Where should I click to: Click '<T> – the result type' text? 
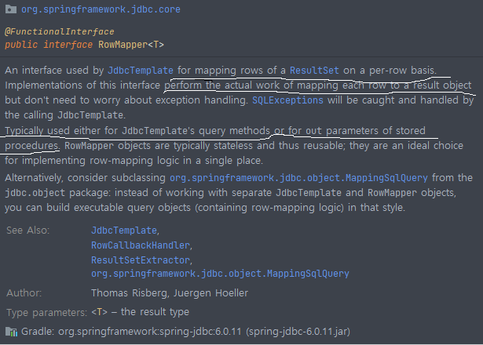click(140, 312)
